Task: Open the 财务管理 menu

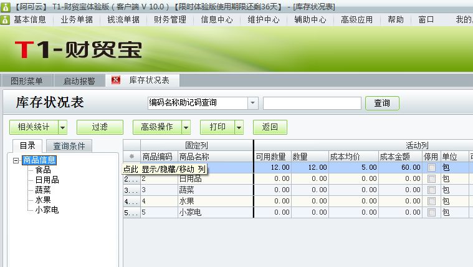Action: pyautogui.click(x=170, y=19)
